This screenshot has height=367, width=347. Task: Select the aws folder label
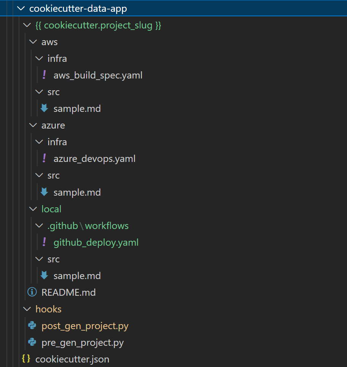click(49, 42)
